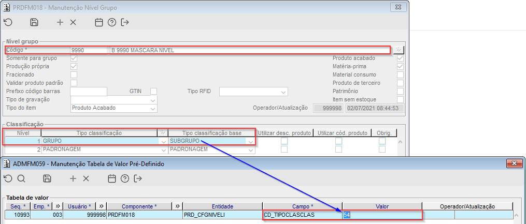
Task: Click the Nível column header in Classificação
Action: click(x=23, y=133)
